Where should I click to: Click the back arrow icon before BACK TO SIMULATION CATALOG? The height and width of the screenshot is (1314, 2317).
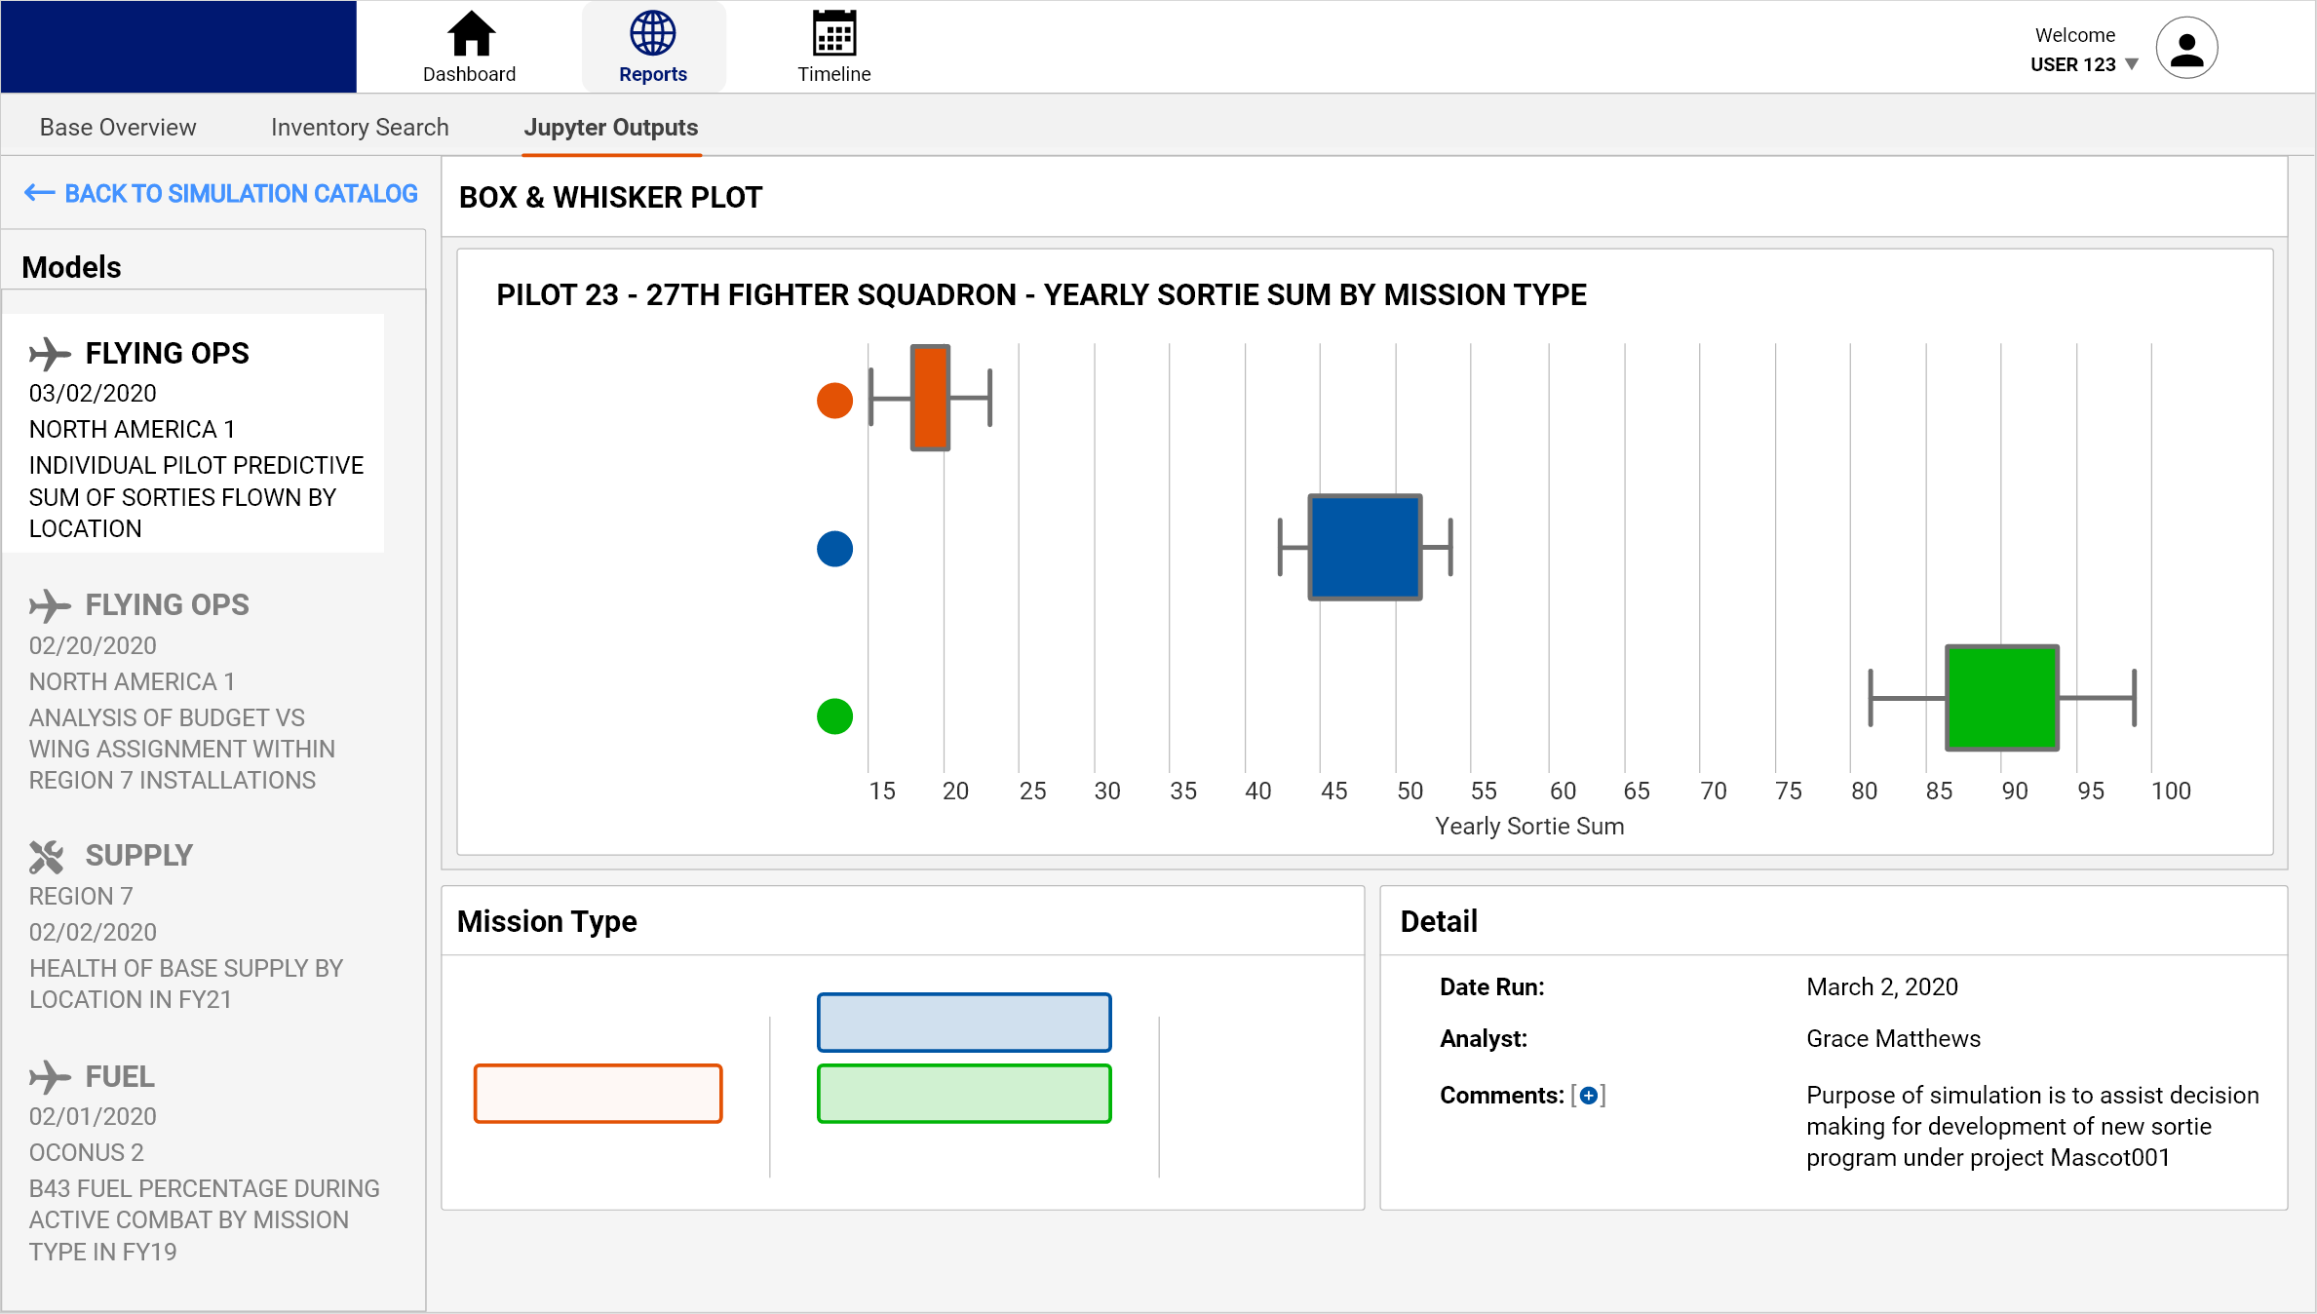click(x=39, y=193)
